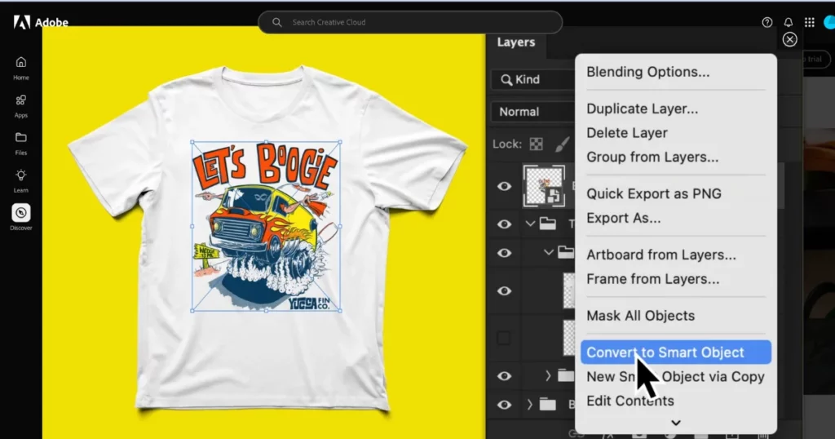Open the notifications bell

pyautogui.click(x=789, y=22)
